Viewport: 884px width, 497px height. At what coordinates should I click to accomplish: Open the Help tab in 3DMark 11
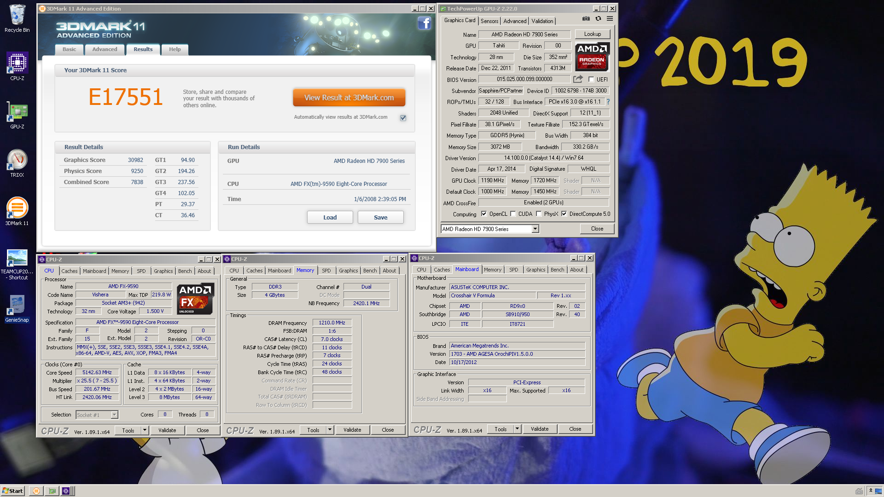(x=174, y=49)
